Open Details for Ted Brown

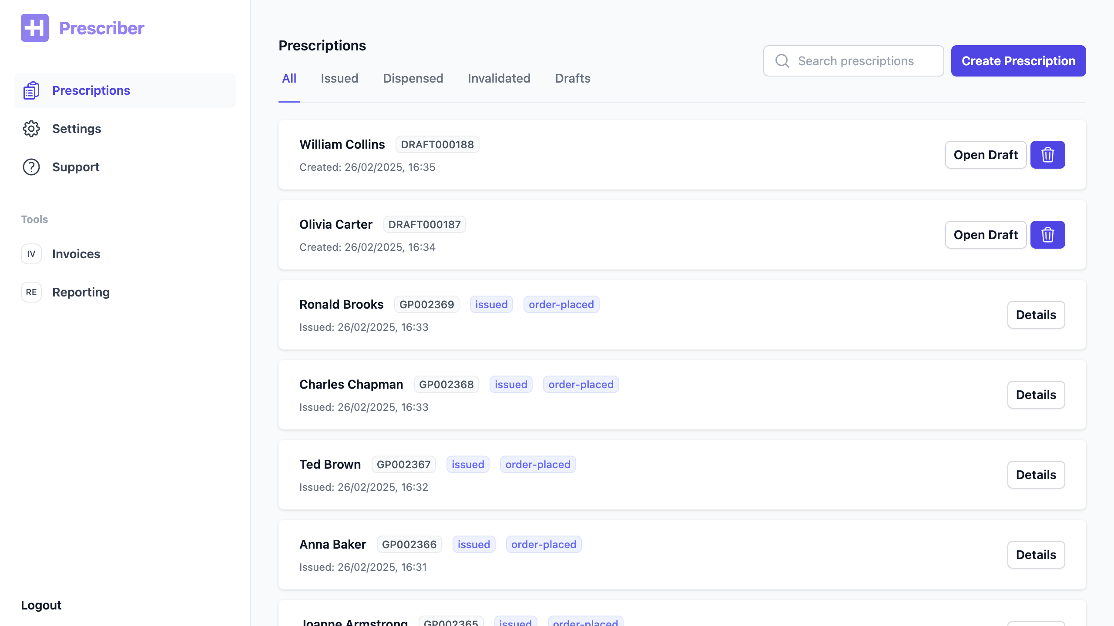1036,475
